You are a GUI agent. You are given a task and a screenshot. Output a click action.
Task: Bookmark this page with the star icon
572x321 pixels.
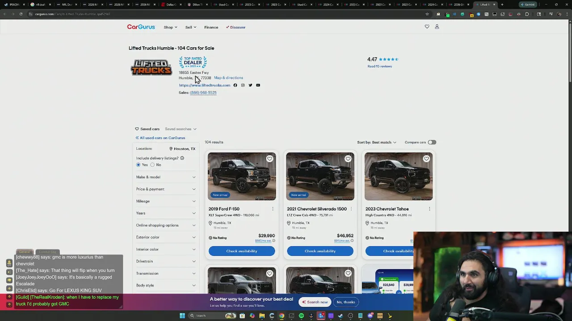[x=427, y=14]
